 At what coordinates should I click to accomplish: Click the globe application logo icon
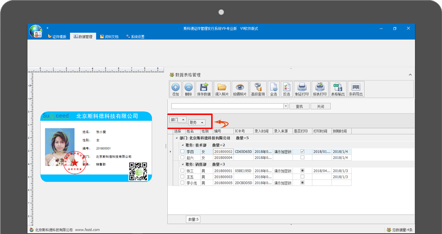pos(36,31)
